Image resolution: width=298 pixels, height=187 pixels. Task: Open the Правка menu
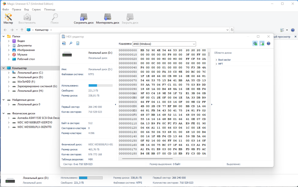16,9
